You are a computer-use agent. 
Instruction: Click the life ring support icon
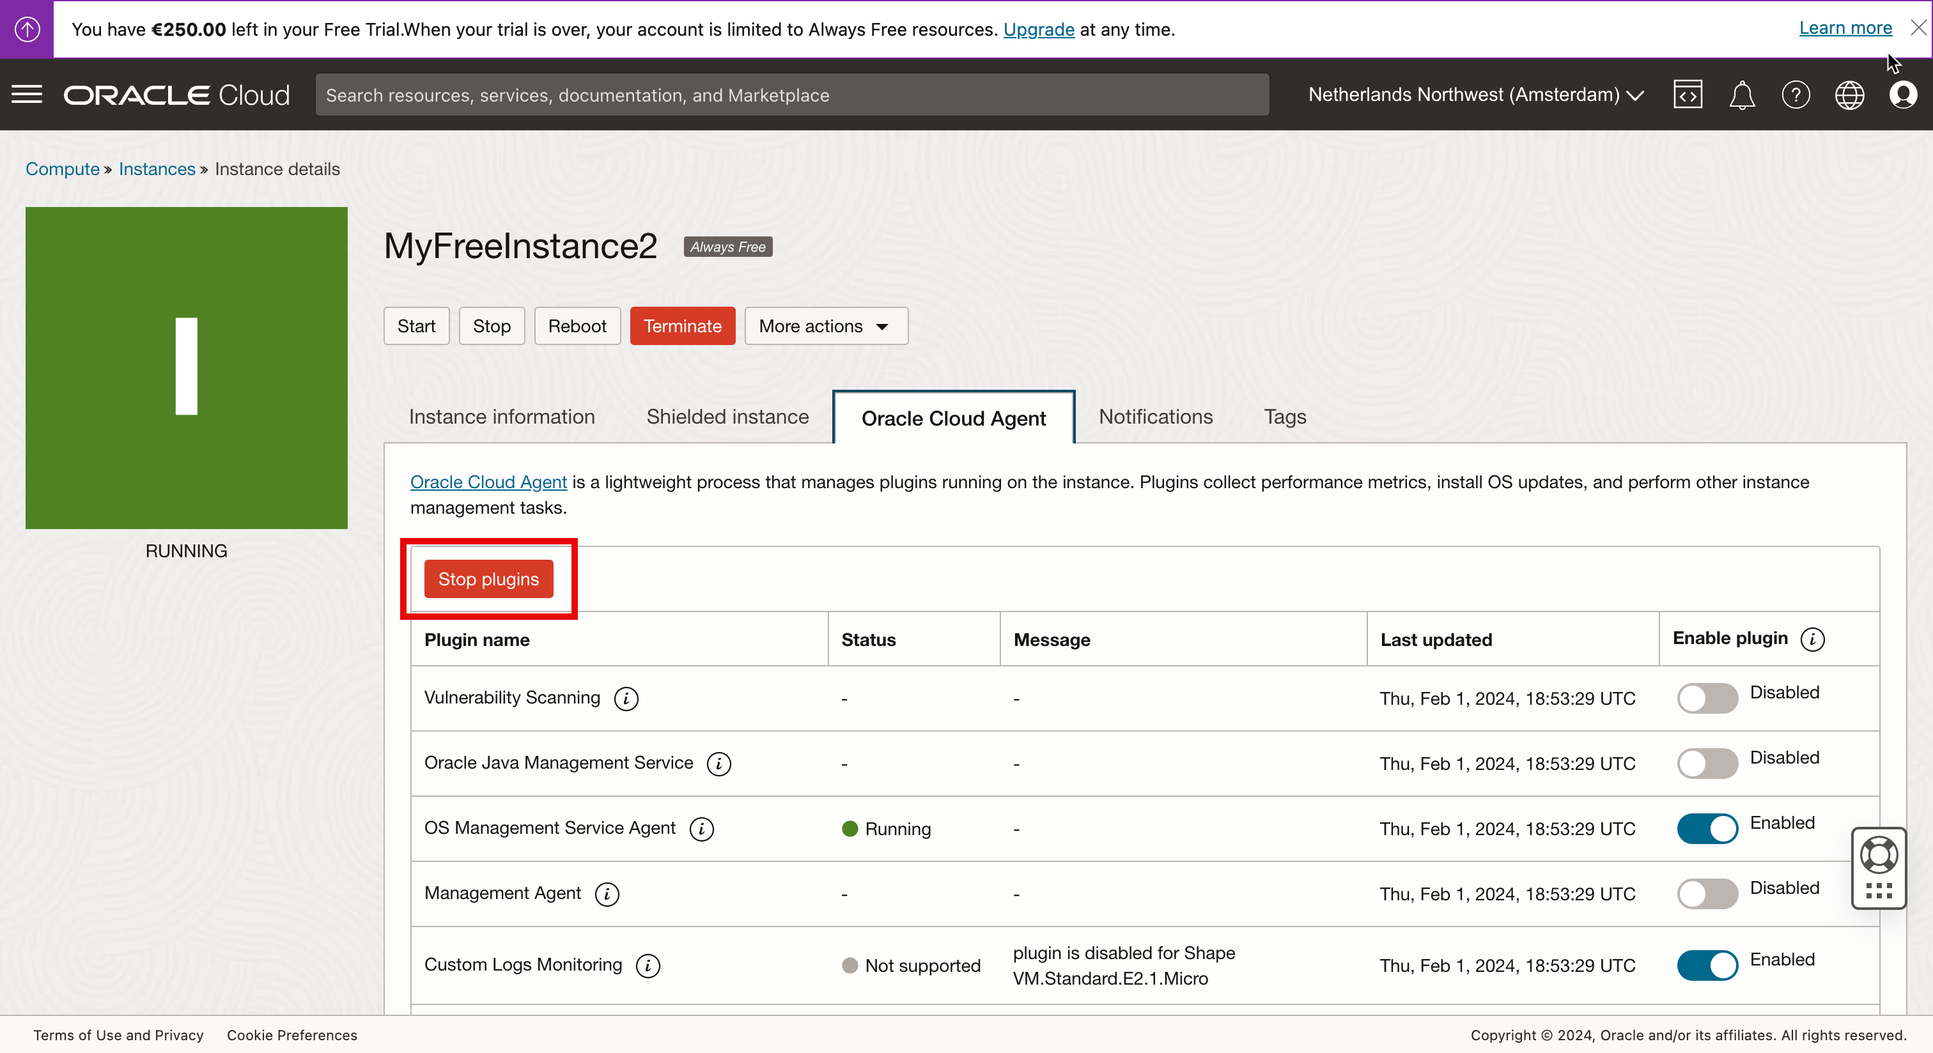click(x=1879, y=855)
